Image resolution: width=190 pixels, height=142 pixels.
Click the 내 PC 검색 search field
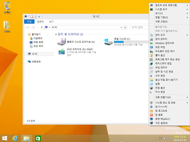[139, 27]
